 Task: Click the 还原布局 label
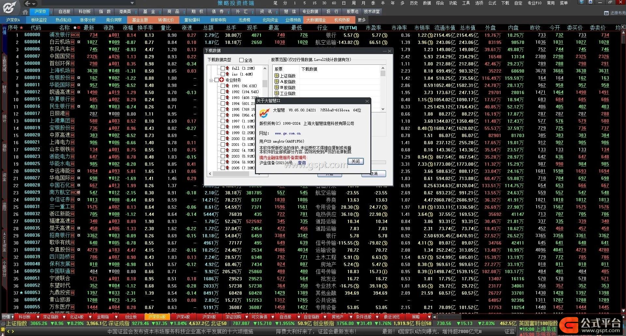tap(618, 13)
